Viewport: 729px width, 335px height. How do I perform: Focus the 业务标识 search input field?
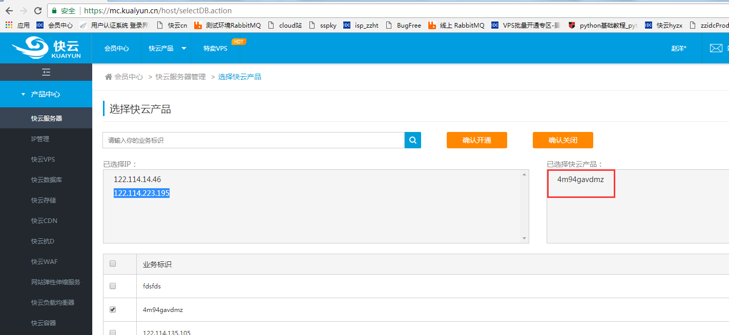[x=254, y=140]
